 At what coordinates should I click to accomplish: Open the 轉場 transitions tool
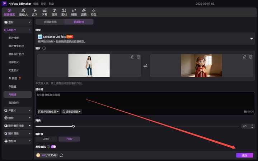[x=74, y=12]
